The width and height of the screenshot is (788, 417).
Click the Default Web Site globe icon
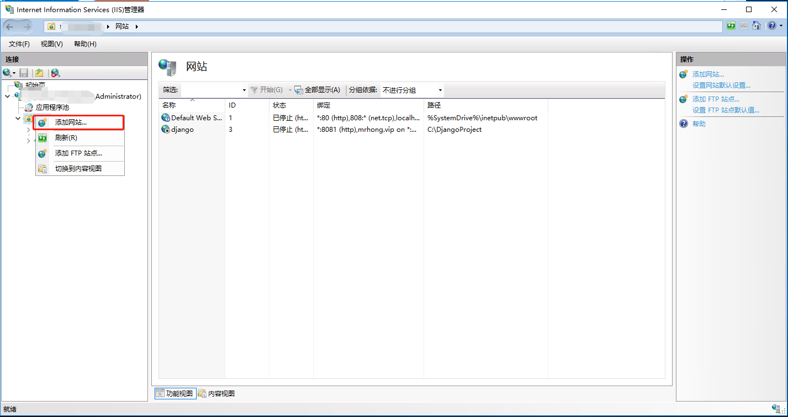(x=165, y=117)
